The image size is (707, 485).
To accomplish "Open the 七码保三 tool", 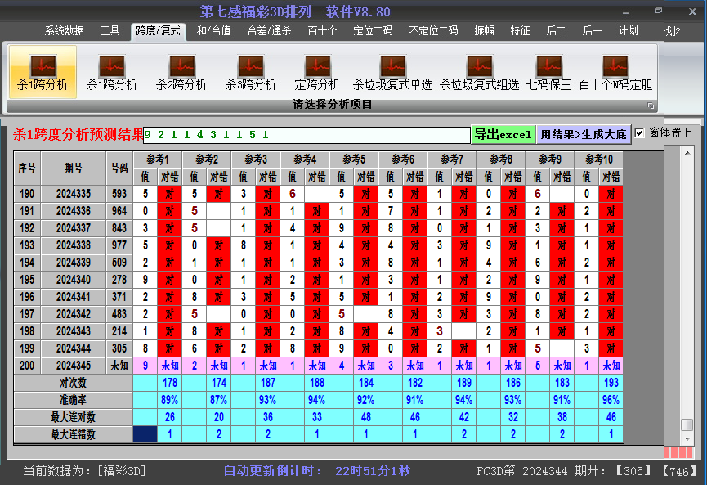I will [x=548, y=72].
